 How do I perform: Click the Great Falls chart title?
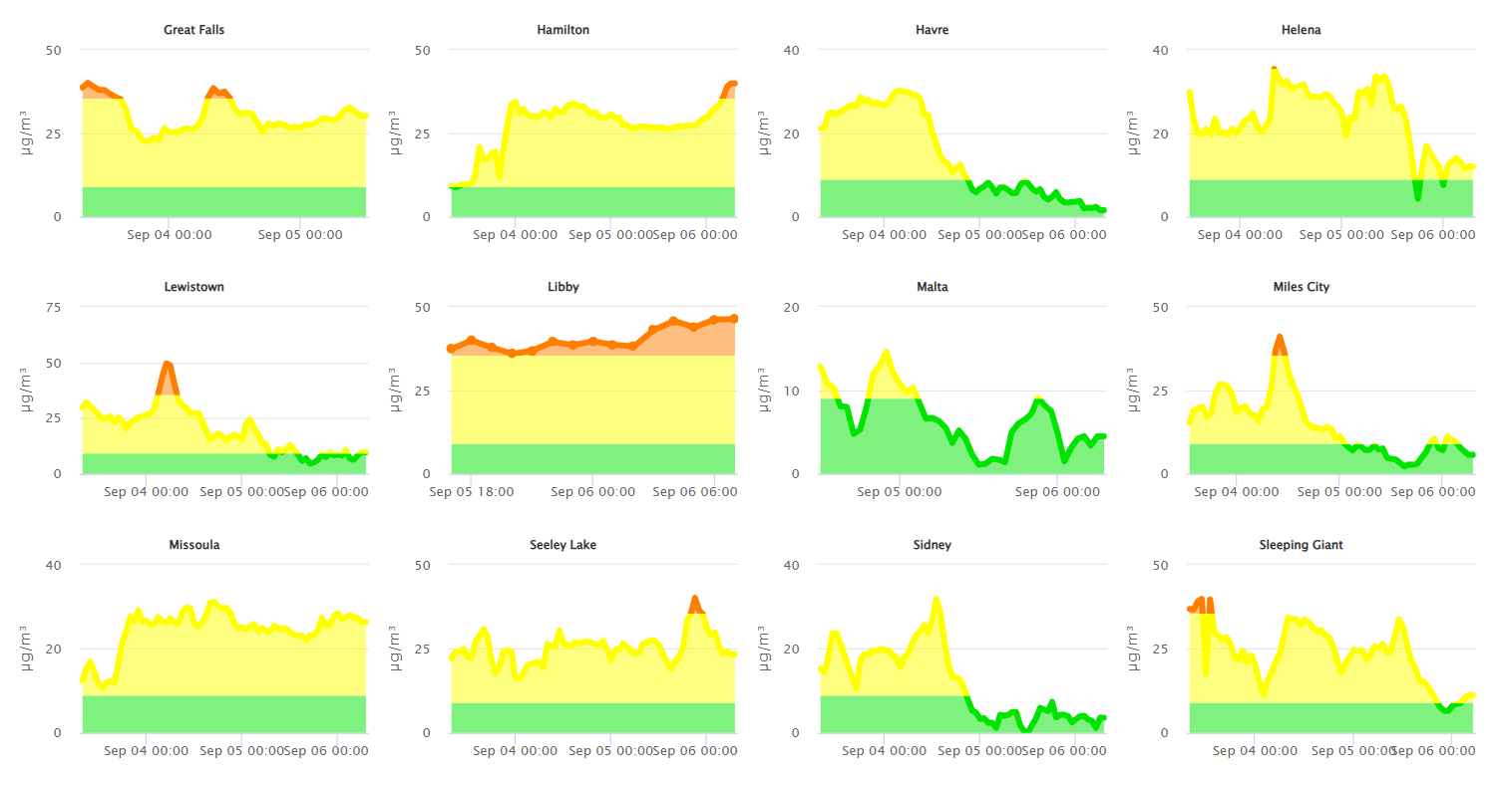coord(193,30)
